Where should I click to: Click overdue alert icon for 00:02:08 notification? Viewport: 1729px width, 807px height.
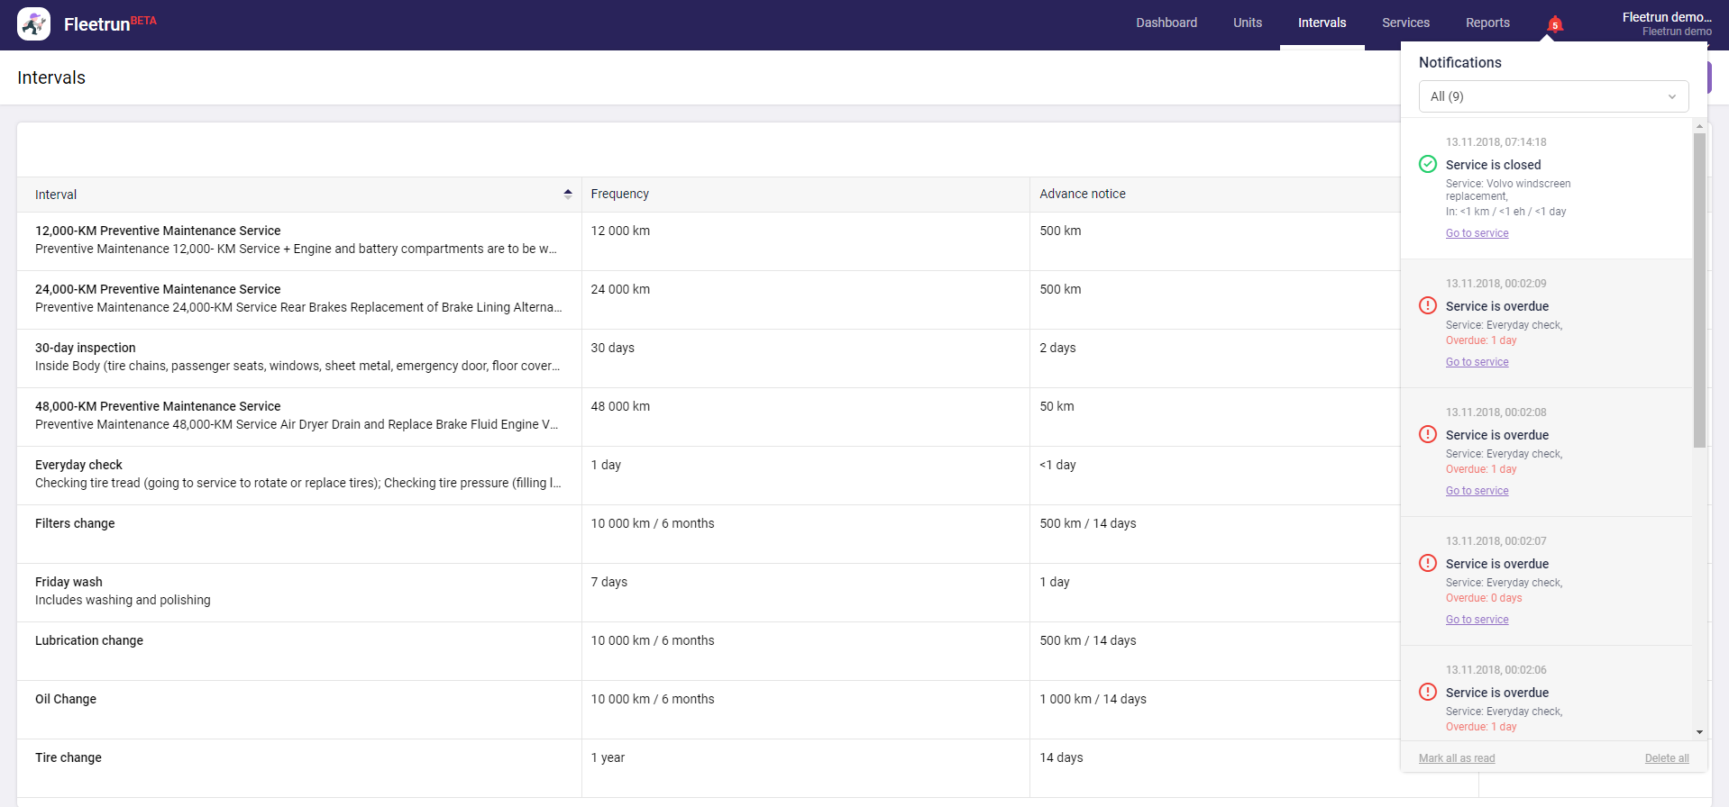[1428, 434]
